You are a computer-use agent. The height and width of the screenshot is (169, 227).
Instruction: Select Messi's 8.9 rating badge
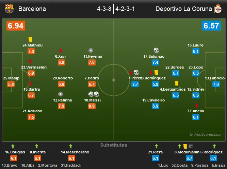92,106
